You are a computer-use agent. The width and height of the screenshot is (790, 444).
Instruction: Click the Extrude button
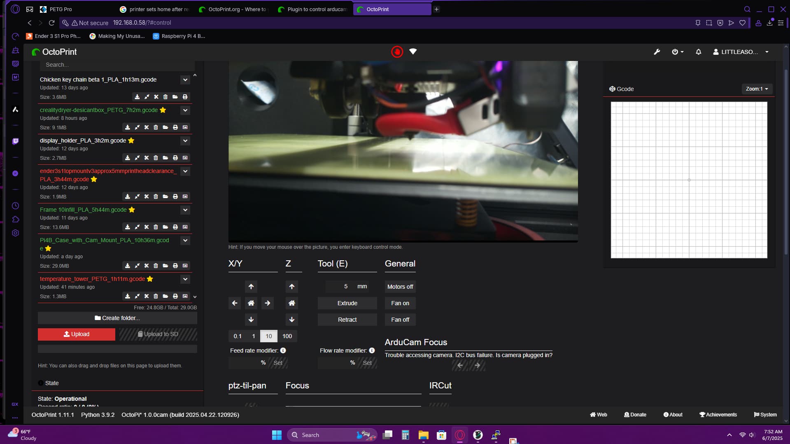click(347, 303)
